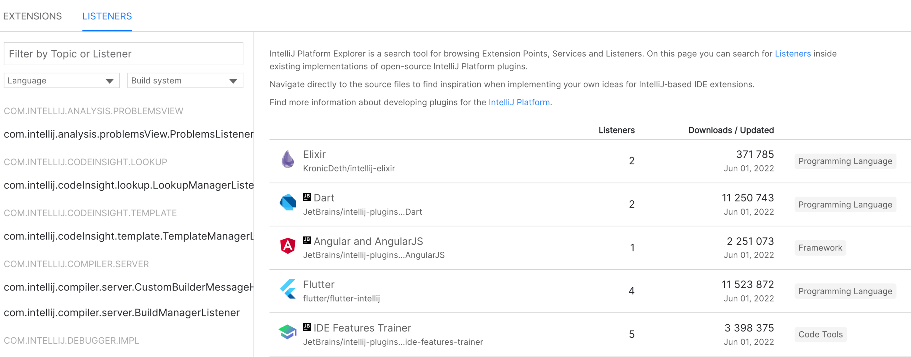Click the IDE Features Trainer graduation cap icon

click(x=288, y=332)
